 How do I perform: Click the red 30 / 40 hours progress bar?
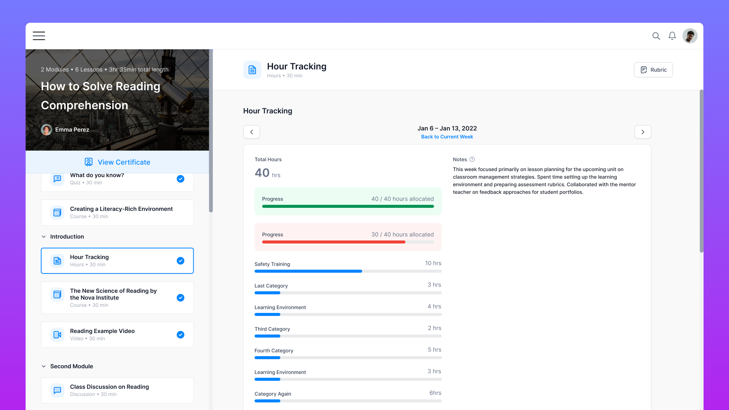(x=348, y=242)
